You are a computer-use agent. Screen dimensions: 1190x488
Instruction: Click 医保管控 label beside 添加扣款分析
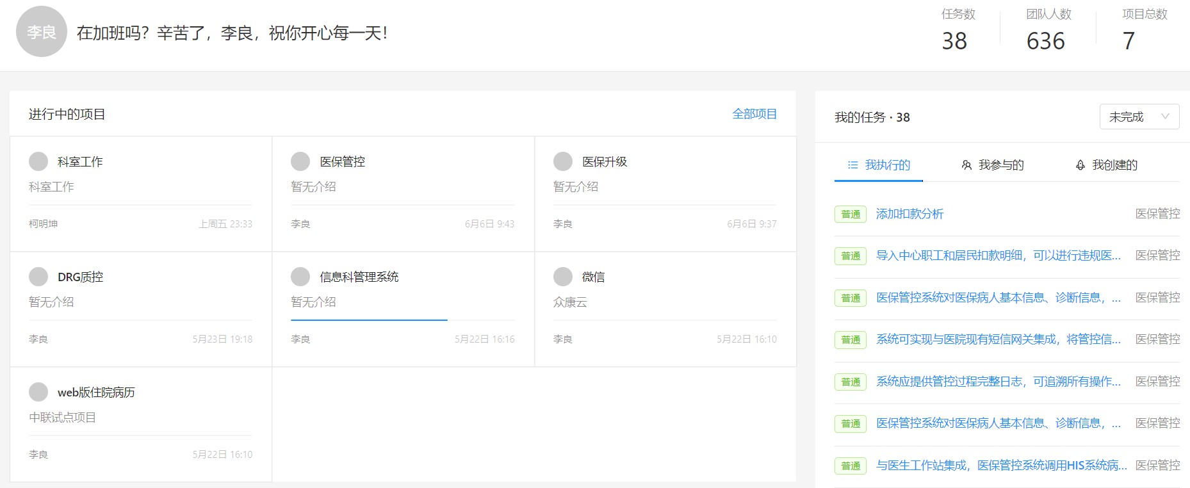coord(1157,214)
